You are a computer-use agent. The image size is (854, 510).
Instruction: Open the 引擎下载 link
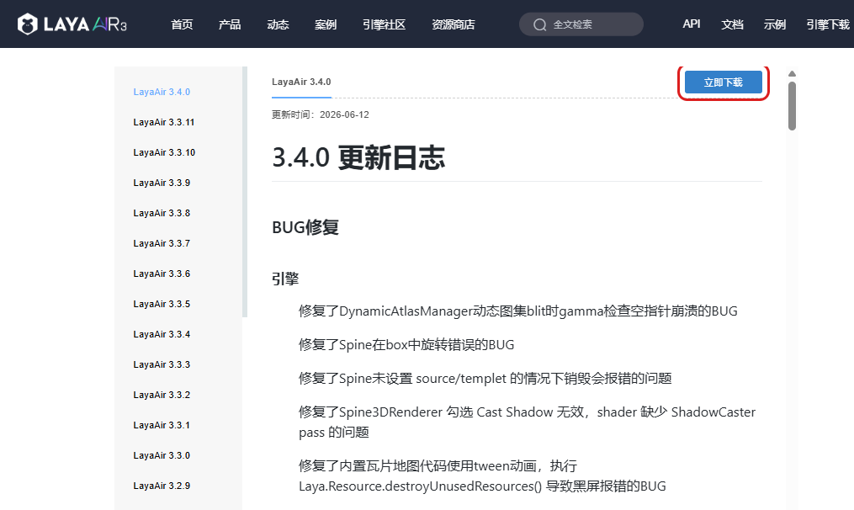click(x=828, y=24)
